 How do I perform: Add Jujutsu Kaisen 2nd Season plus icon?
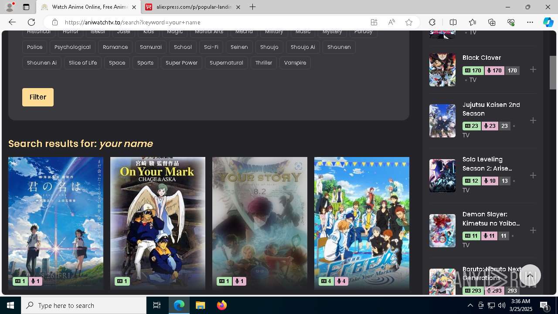coord(533,120)
